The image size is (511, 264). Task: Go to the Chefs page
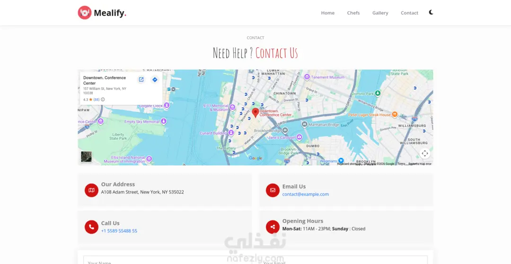tap(353, 13)
